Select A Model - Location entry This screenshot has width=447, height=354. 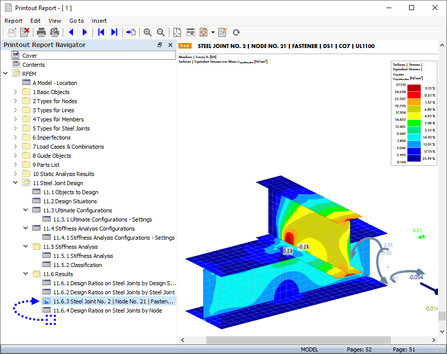(55, 83)
